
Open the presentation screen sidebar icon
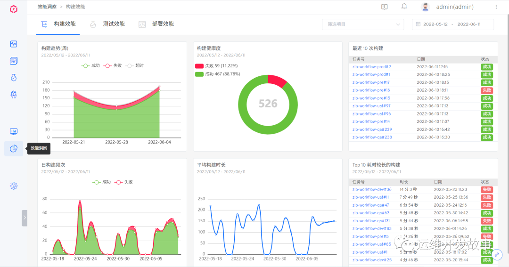pyautogui.click(x=14, y=131)
